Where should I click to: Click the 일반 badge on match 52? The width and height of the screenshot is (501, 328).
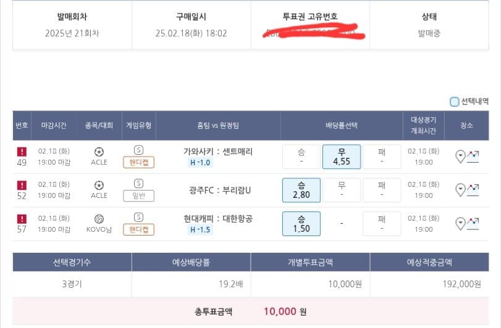pyautogui.click(x=138, y=195)
